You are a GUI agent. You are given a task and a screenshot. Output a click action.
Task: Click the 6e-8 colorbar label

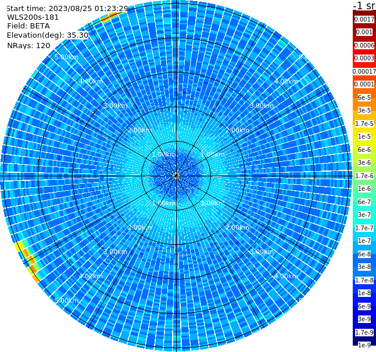pos(364,254)
